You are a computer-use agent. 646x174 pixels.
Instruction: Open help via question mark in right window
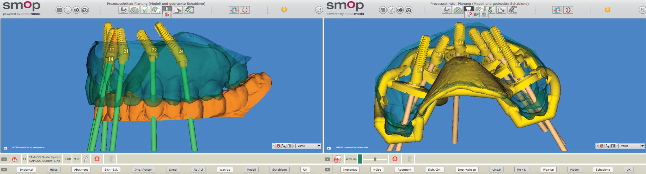click(391, 10)
